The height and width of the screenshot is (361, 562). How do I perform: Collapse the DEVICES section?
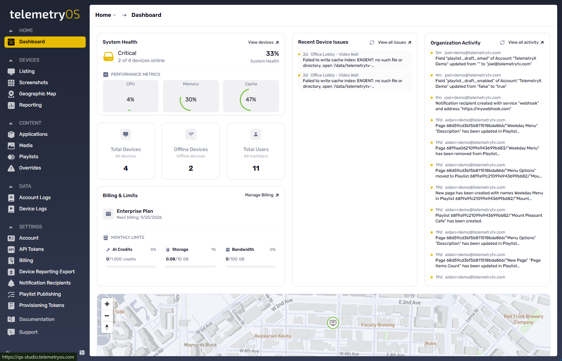11,60
